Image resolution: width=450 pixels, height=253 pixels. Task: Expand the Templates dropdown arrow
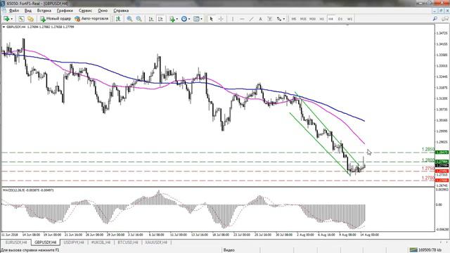coord(202,19)
